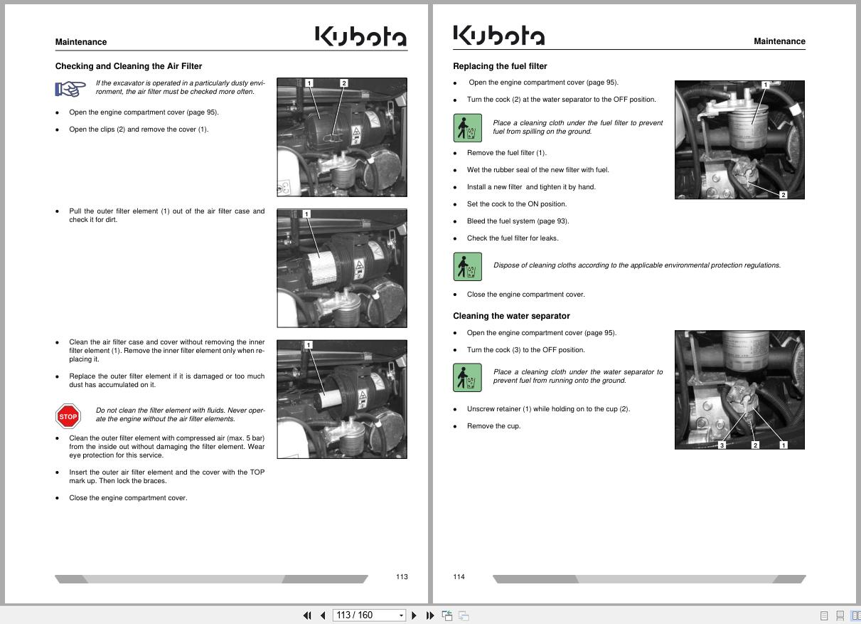Click the Kubota logo on page 114
The height and width of the screenshot is (624, 861).
pos(499,36)
